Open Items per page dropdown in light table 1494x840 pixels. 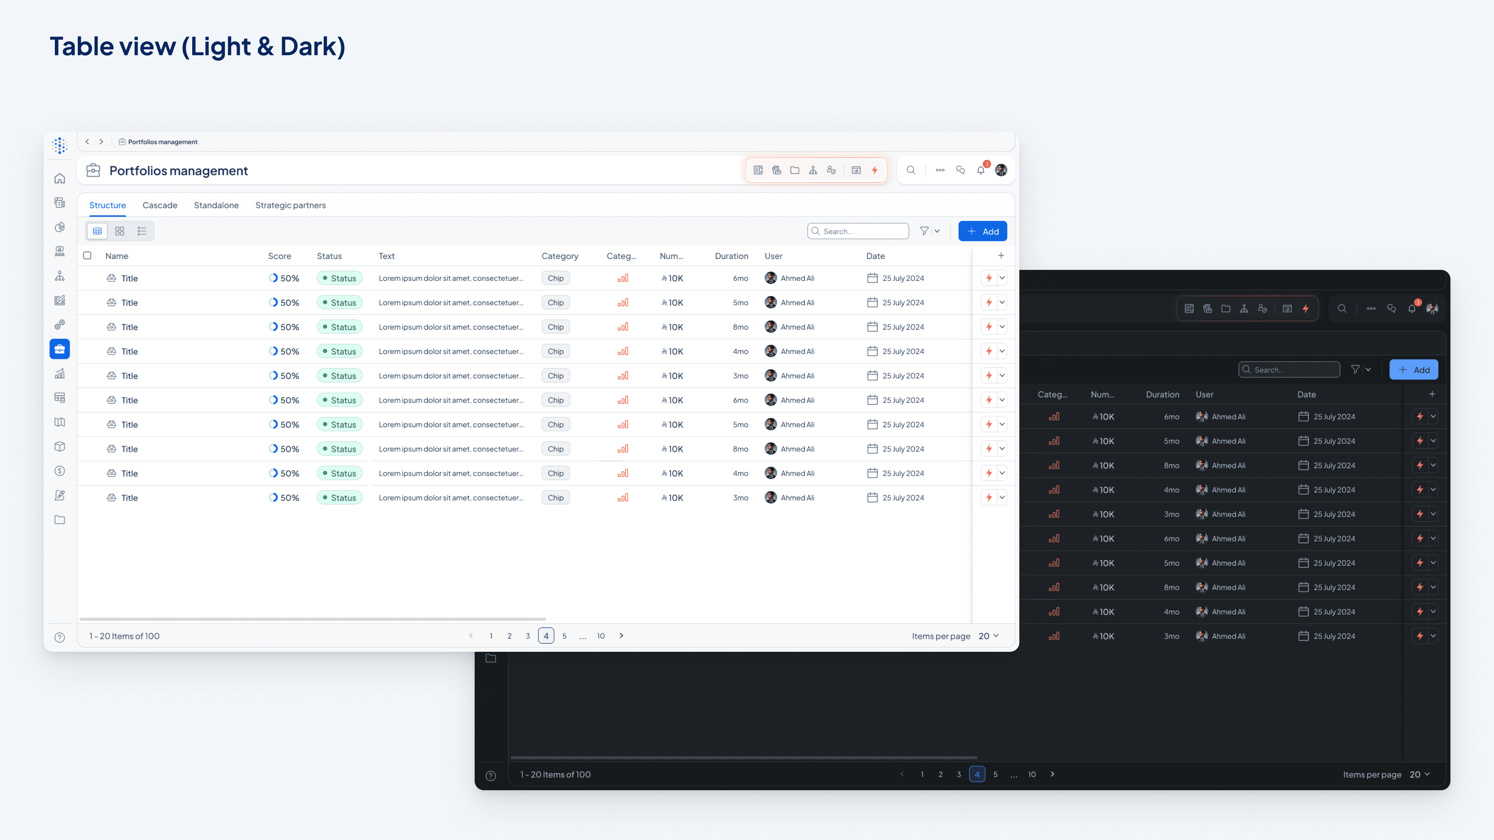coord(989,636)
